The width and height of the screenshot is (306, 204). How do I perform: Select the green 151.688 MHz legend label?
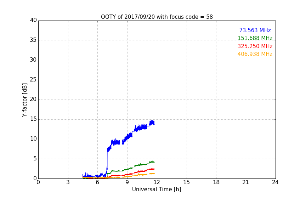click(255, 38)
